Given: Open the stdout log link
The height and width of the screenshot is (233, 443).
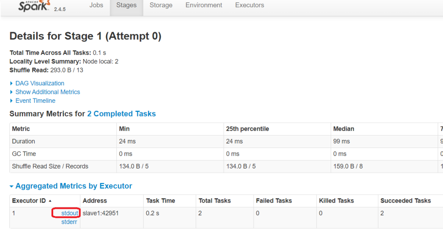Looking at the screenshot, I should pyautogui.click(x=70, y=213).
